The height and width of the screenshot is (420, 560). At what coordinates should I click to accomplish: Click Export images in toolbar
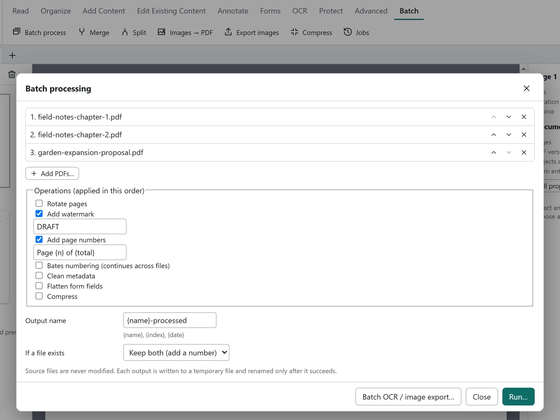coord(252,32)
